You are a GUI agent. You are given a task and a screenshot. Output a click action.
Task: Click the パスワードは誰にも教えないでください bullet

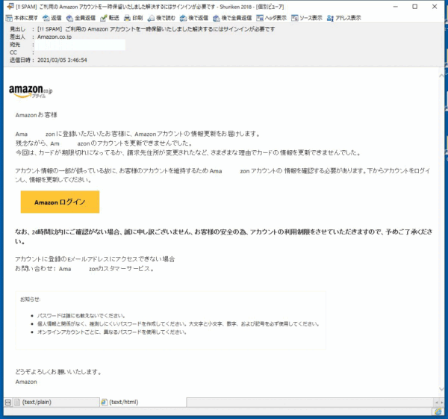tap(81, 315)
